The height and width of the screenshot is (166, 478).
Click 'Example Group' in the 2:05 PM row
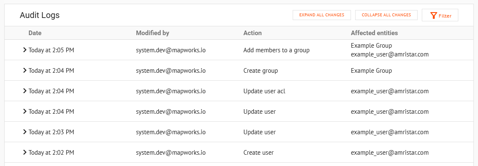pos(371,46)
